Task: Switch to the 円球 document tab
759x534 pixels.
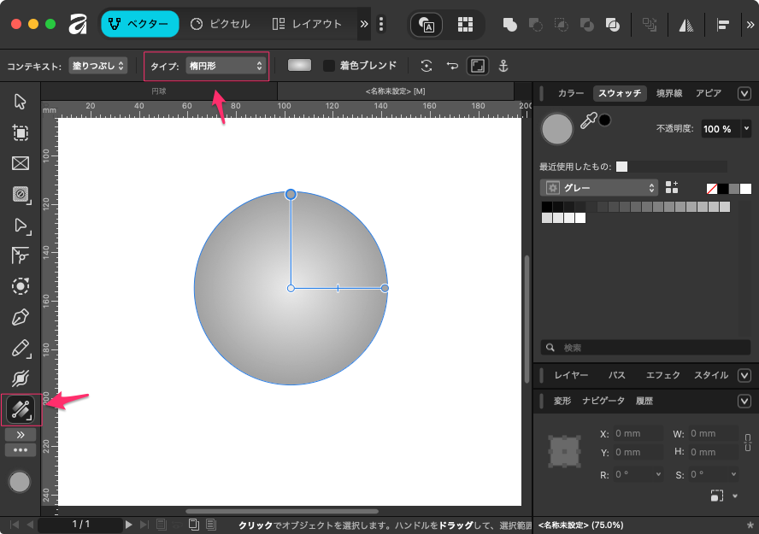Action: pyautogui.click(x=159, y=91)
